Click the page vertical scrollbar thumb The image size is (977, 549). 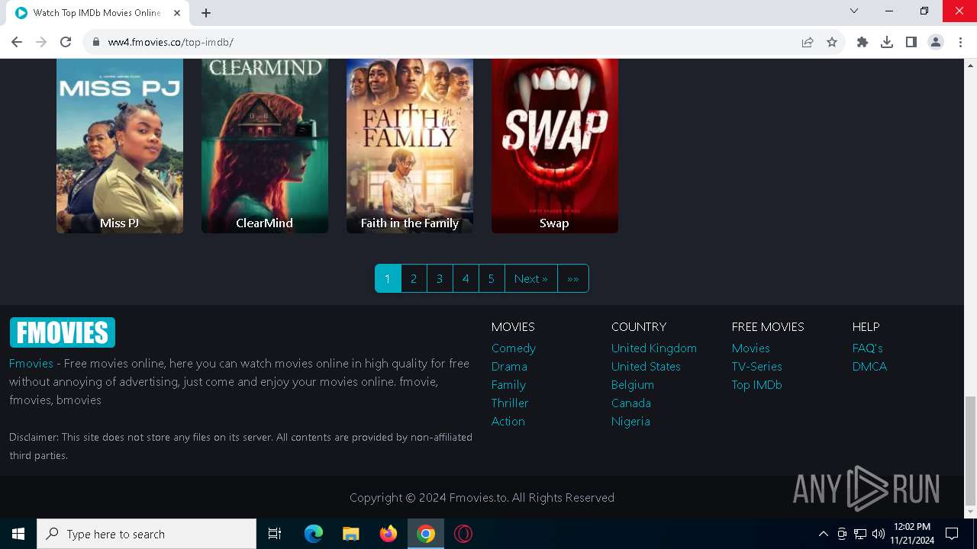point(970,451)
